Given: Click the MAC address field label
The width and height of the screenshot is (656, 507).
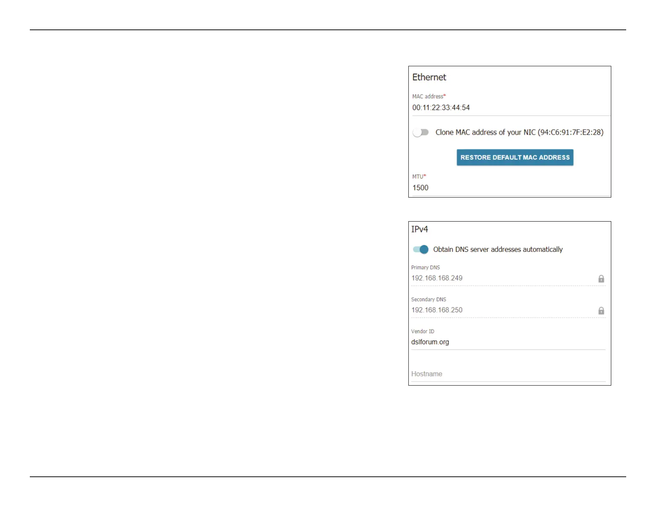Looking at the screenshot, I should [x=429, y=97].
